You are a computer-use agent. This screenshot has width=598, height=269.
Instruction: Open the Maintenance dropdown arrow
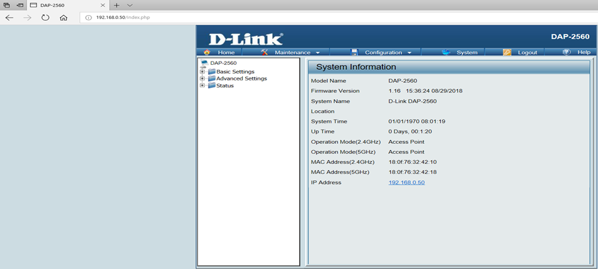click(x=318, y=53)
